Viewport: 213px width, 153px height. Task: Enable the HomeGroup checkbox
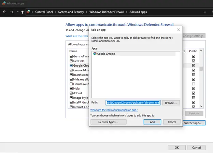pyautogui.click(x=71, y=84)
